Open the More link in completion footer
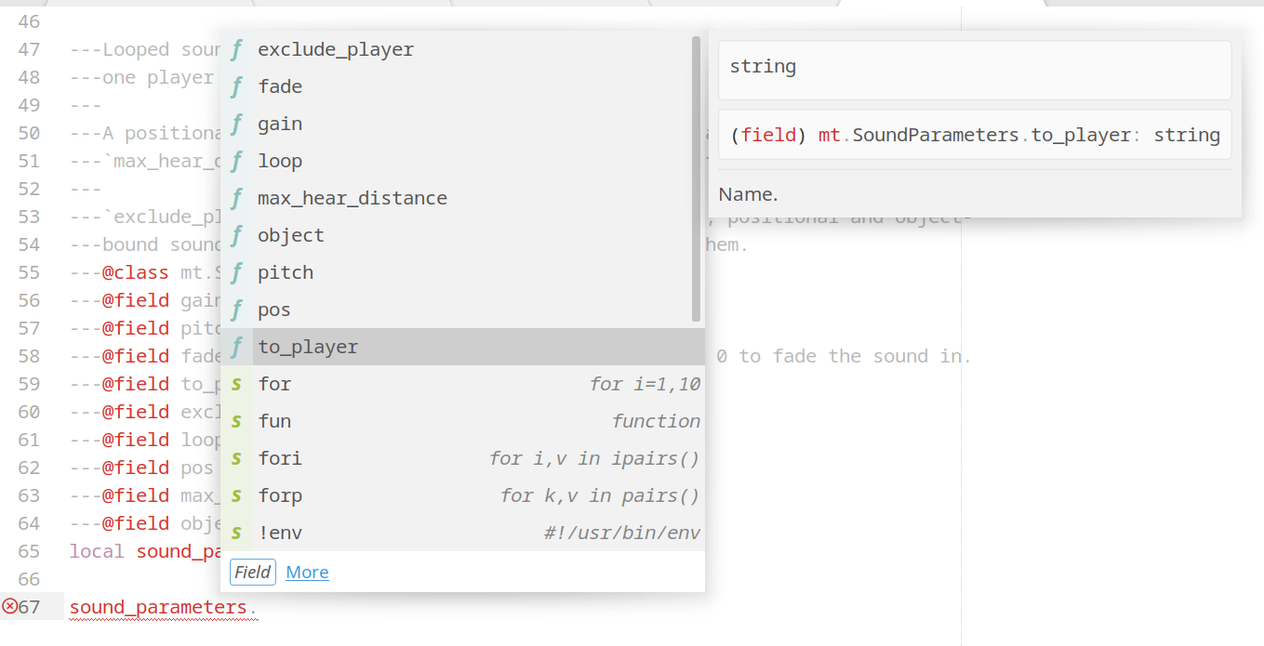The width and height of the screenshot is (1264, 646). tap(307, 573)
